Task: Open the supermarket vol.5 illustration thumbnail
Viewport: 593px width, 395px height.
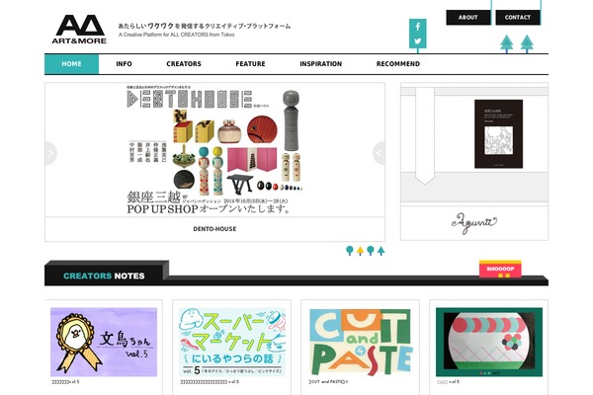Action: 232,342
